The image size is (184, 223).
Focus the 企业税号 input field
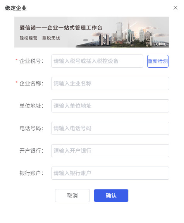tap(97, 61)
